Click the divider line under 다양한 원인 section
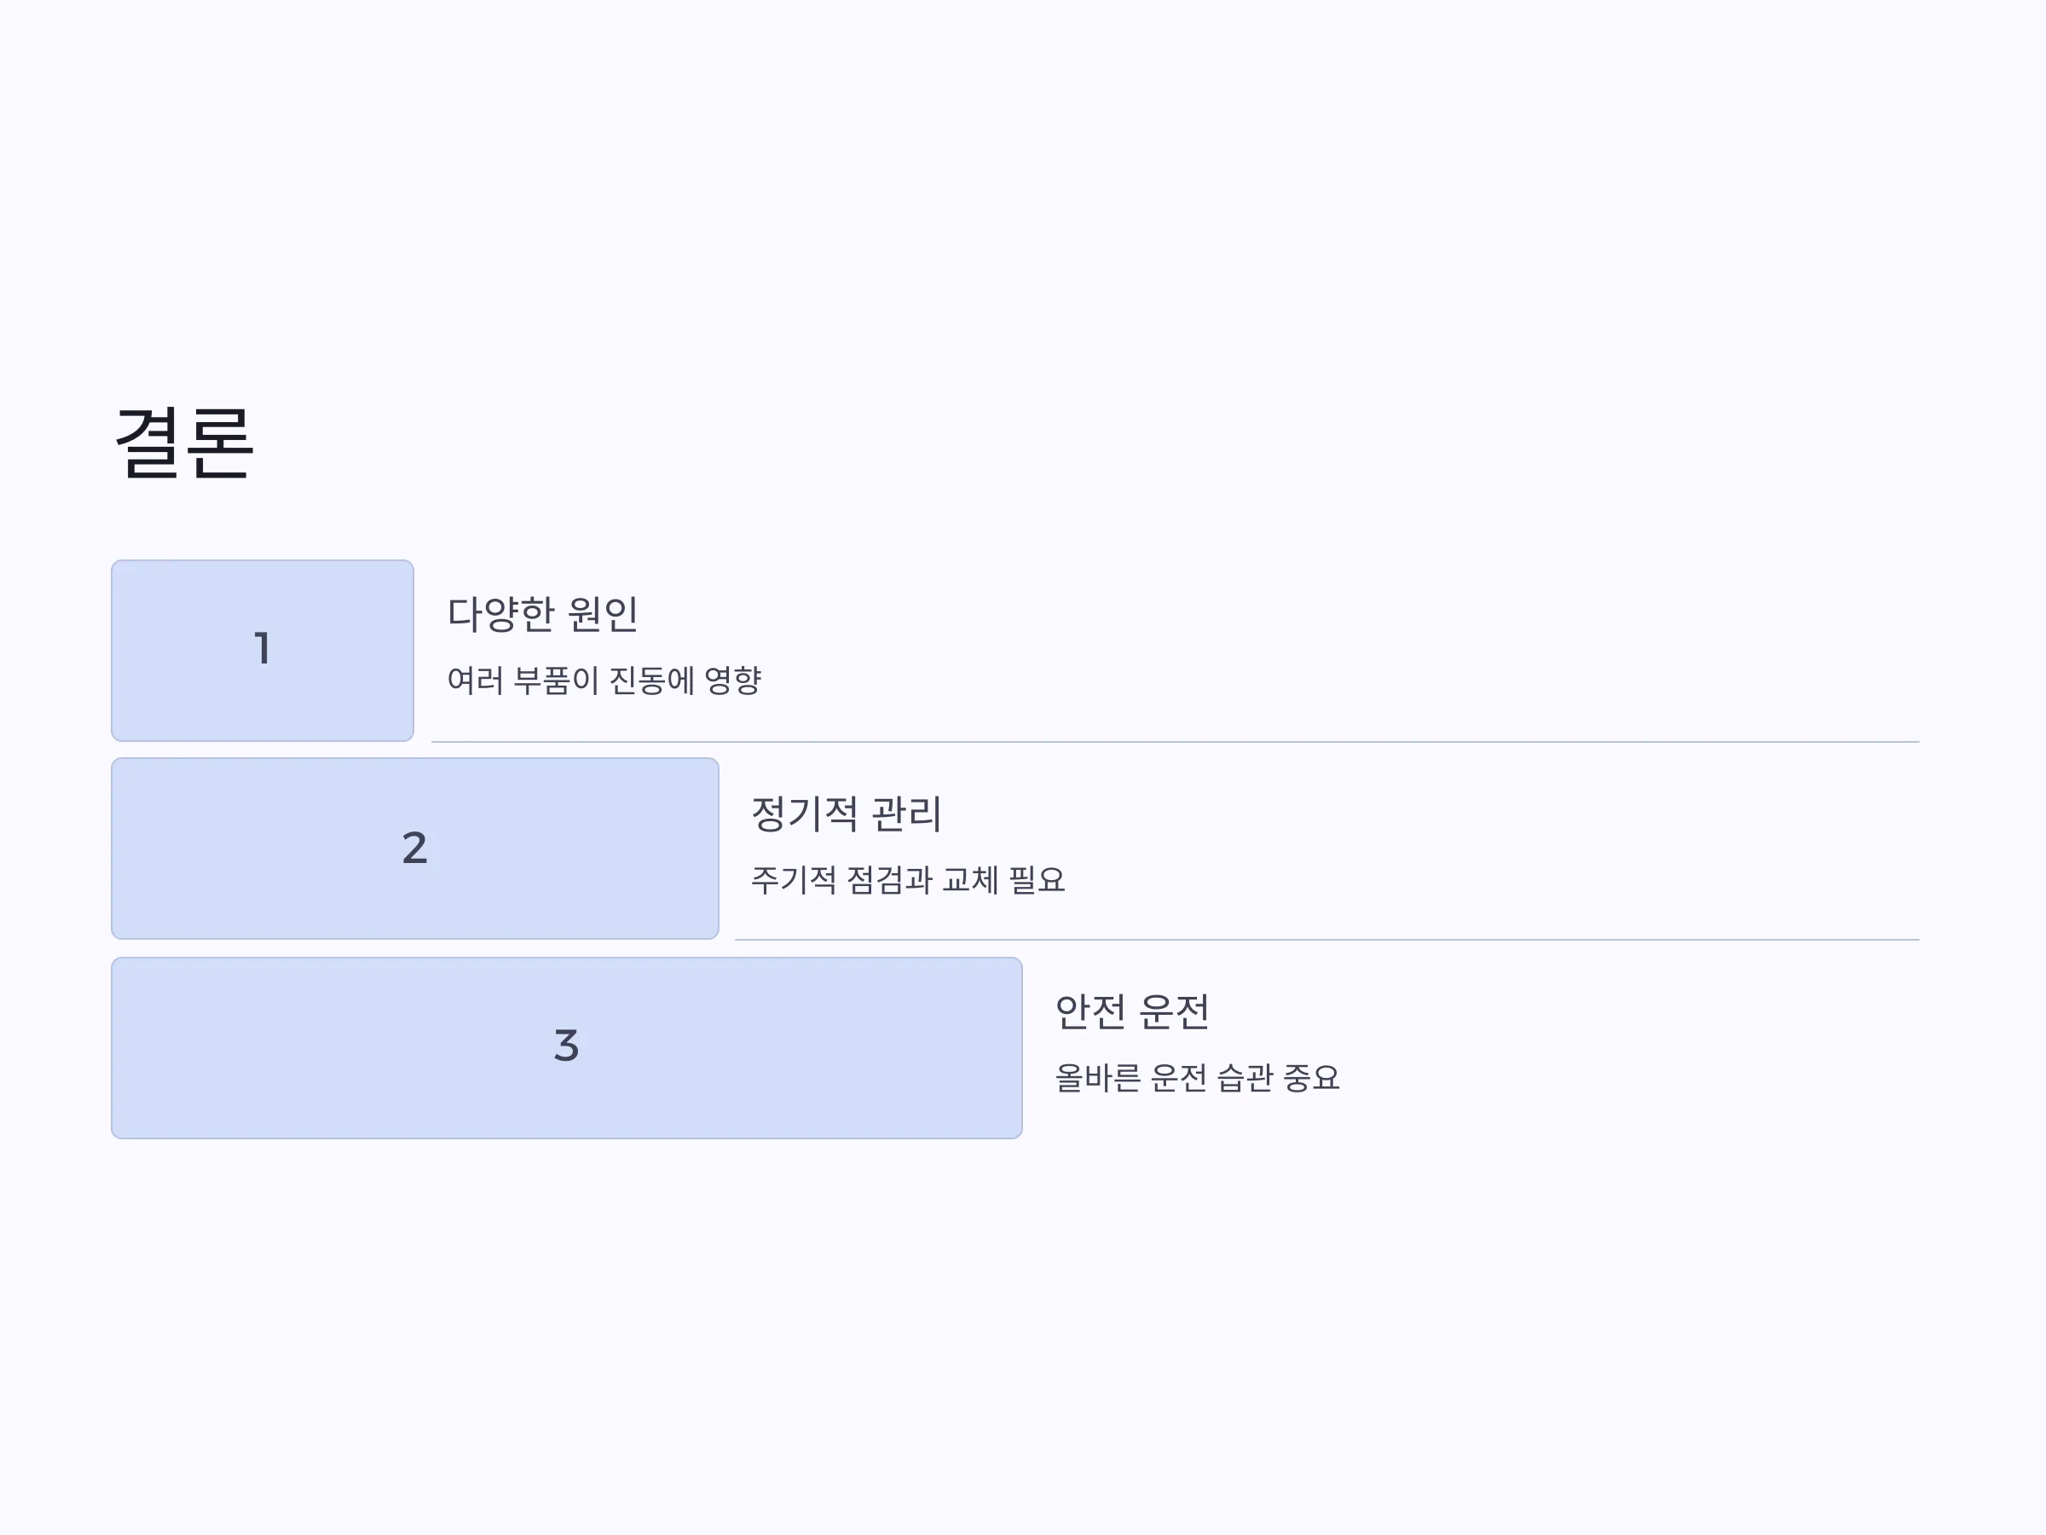Viewport: 2046px width, 1535px height. pyautogui.click(x=1175, y=742)
